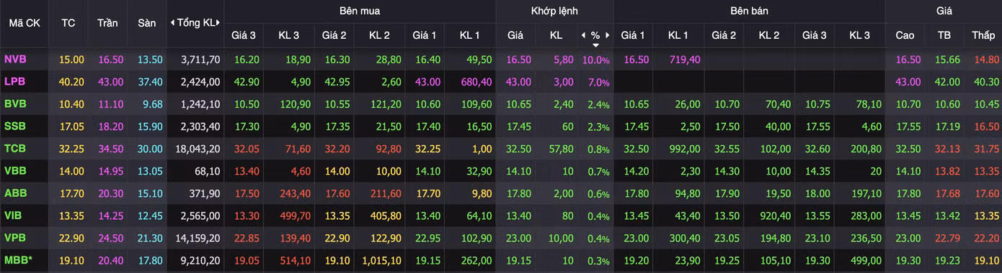The width and height of the screenshot is (1002, 273).
Task: Click left arrow beside Tổng KL header
Action: [x=172, y=23]
